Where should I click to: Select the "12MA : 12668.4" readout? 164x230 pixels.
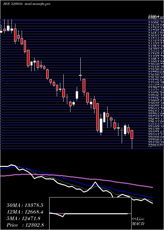(25, 212)
